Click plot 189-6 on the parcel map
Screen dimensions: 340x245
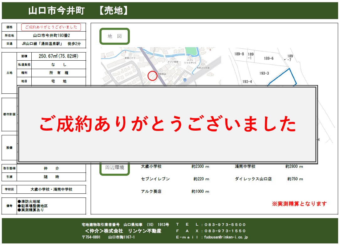pos(268,58)
